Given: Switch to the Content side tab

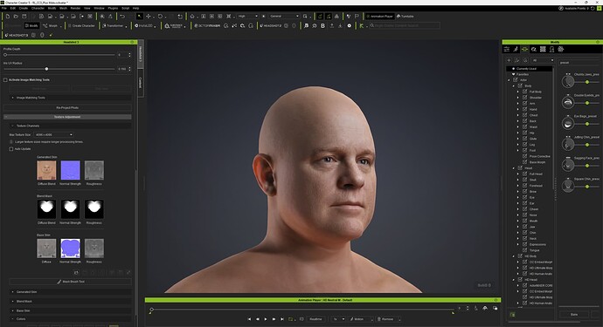Looking at the screenshot, I should 141,83.
